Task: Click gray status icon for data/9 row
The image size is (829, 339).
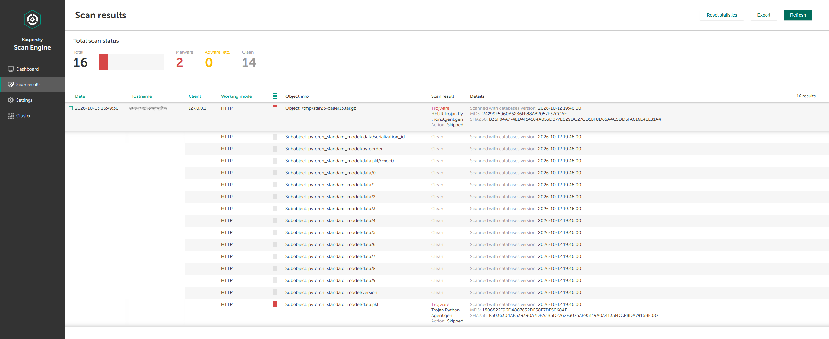Action: pos(275,280)
